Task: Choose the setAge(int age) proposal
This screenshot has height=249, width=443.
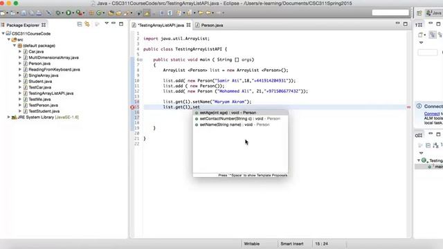Action: 240,113
